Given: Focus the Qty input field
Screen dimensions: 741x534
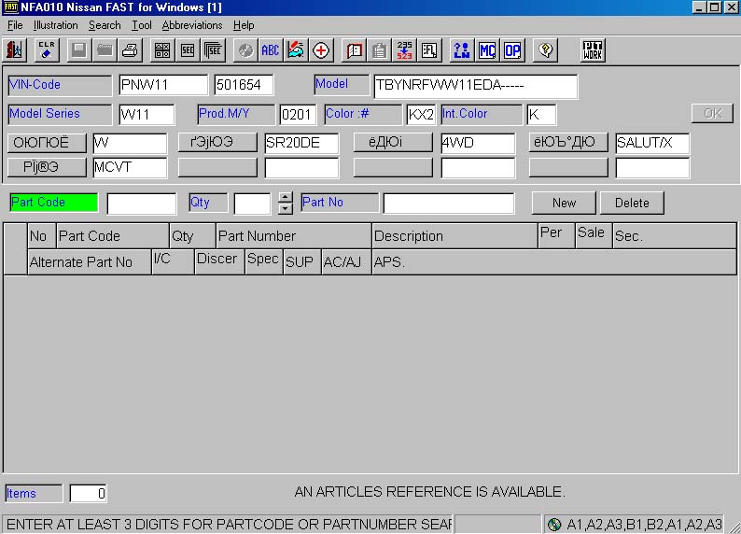Looking at the screenshot, I should (x=252, y=204).
